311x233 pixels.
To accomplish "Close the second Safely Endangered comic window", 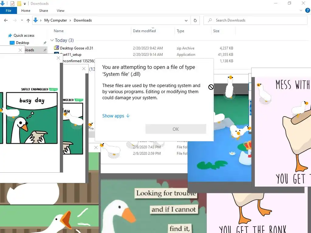I will coord(84,69).
